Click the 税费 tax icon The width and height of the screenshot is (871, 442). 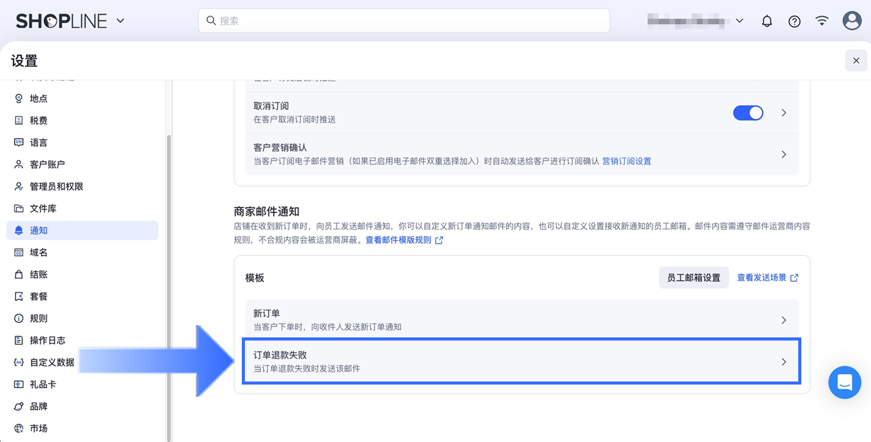click(19, 120)
